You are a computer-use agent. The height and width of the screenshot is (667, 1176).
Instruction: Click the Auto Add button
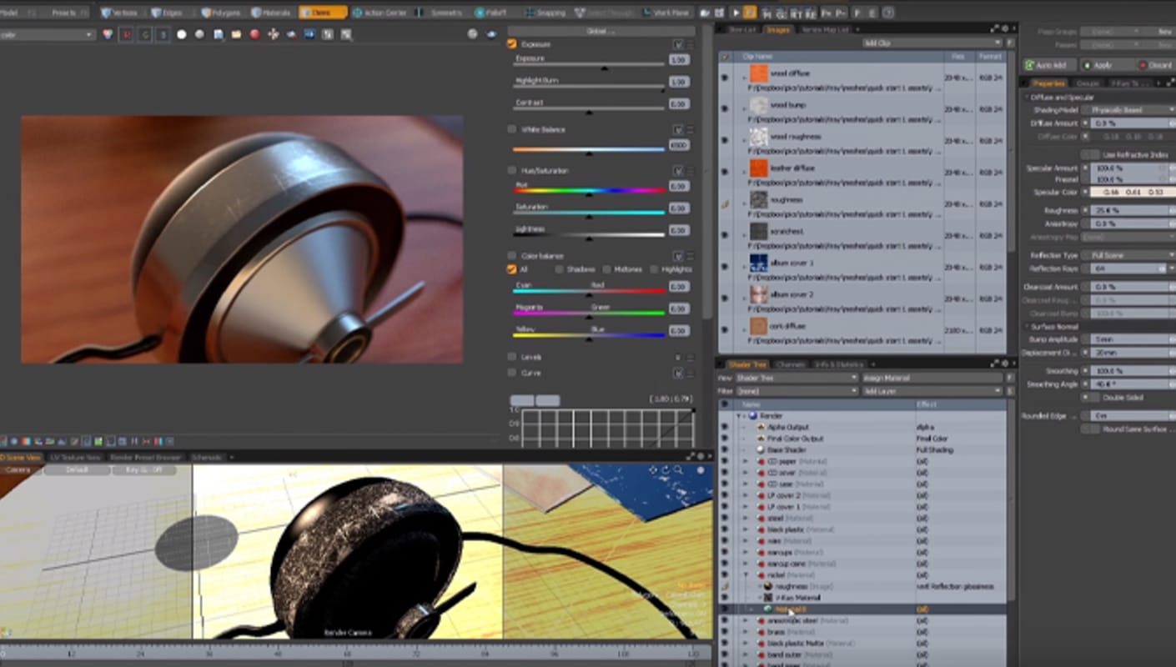tap(1048, 65)
